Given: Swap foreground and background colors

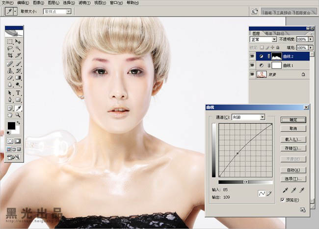Looking at the screenshot, I should [x=18, y=123].
